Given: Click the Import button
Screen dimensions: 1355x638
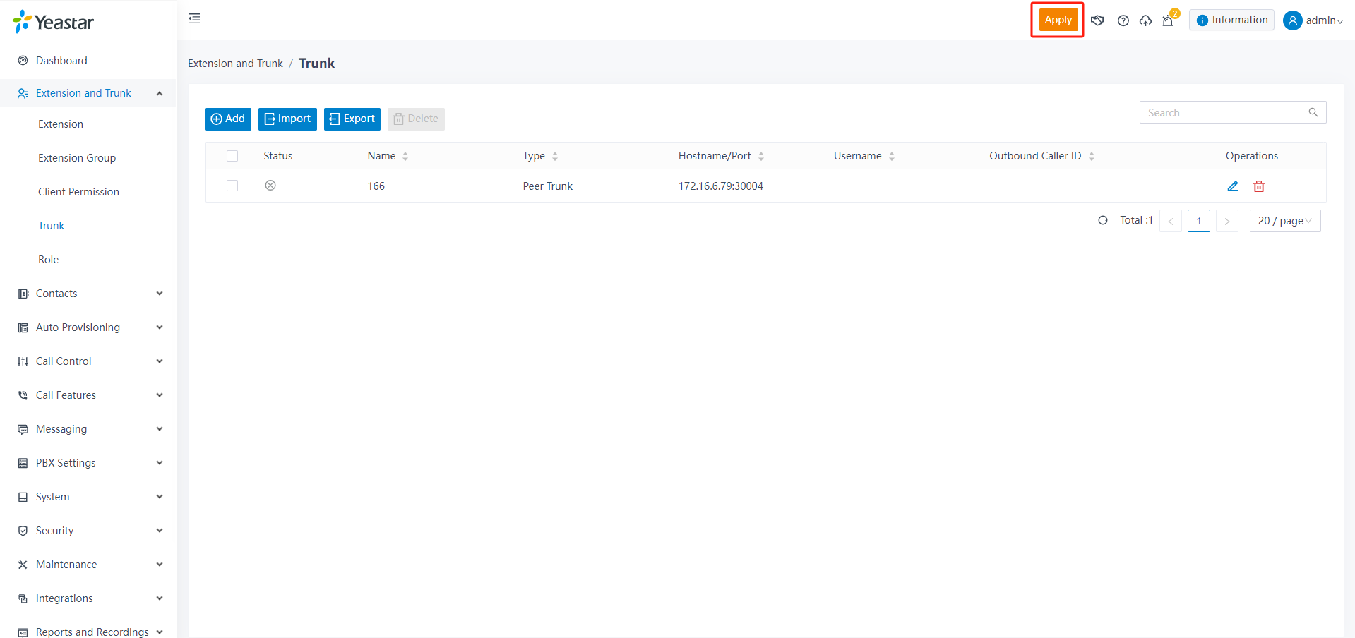Looking at the screenshot, I should 287,119.
